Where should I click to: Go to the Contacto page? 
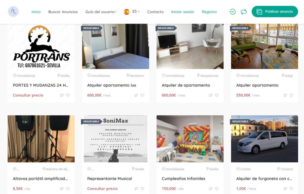[x=155, y=12]
